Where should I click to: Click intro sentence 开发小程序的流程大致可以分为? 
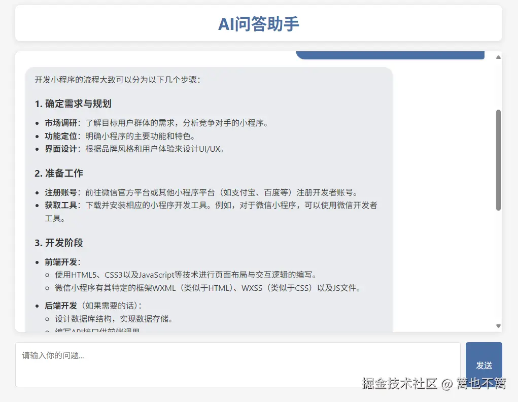(118, 80)
